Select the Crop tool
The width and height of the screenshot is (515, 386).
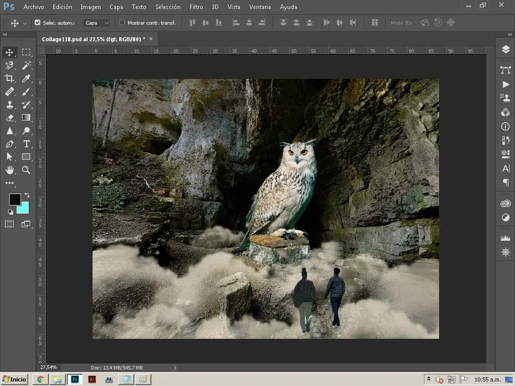[9, 78]
